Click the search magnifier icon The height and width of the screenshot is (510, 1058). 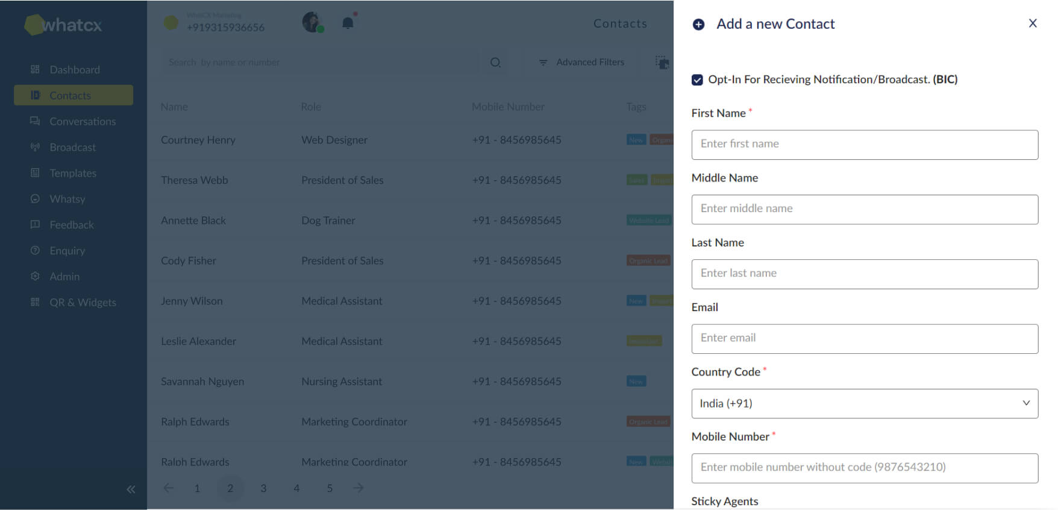pyautogui.click(x=495, y=62)
